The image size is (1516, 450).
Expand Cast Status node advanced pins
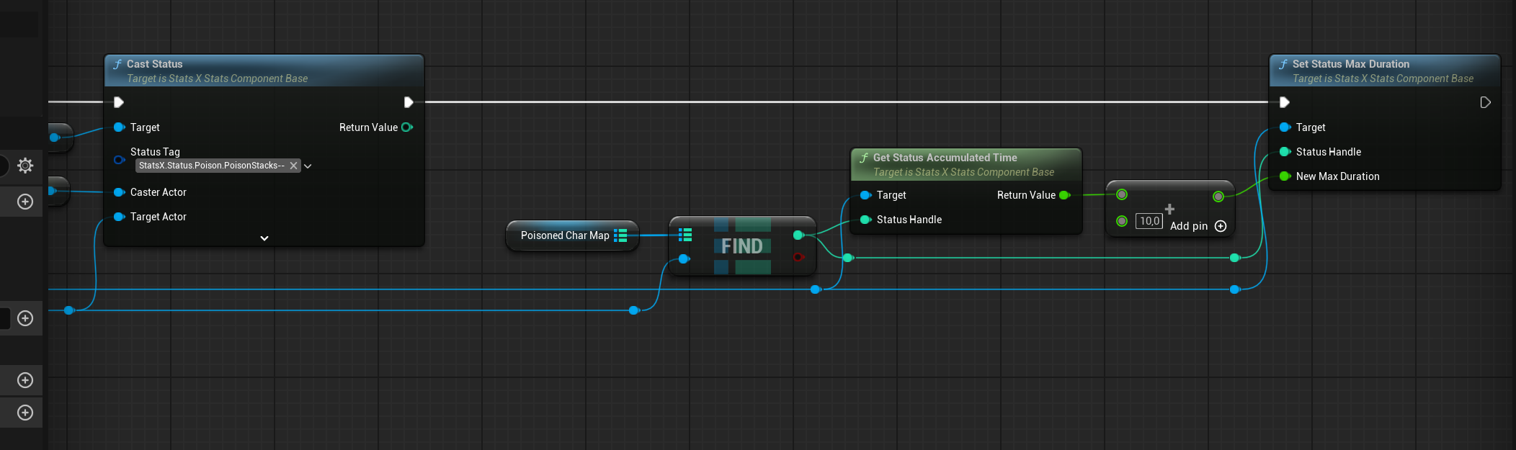(264, 238)
